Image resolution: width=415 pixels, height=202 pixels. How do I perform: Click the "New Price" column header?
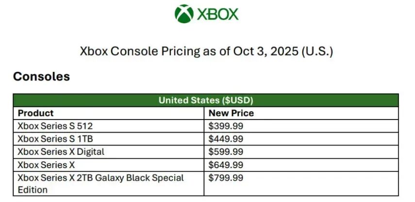click(x=231, y=113)
